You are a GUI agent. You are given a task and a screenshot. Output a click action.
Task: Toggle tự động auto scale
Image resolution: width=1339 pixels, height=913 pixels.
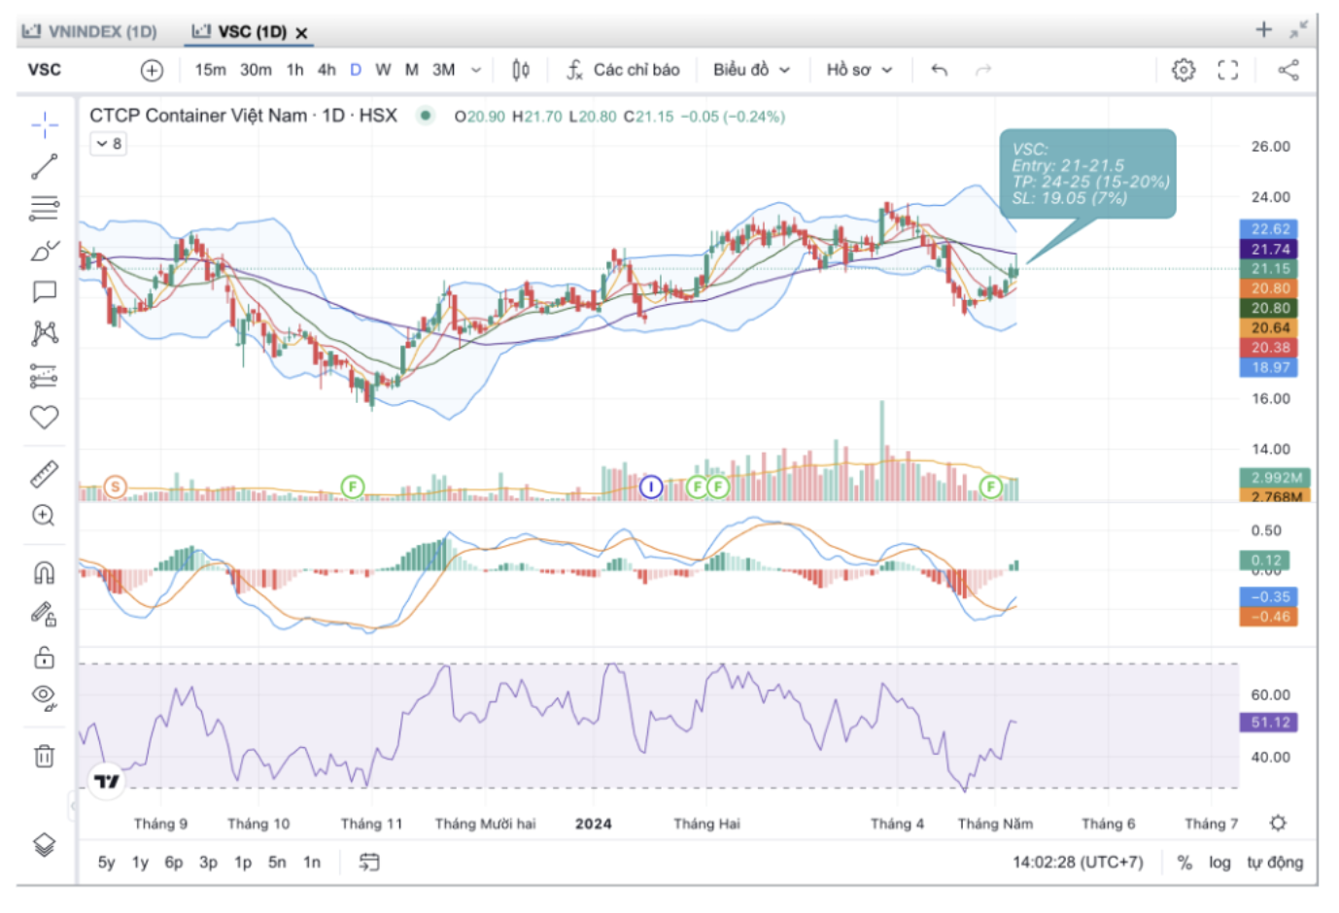pos(1275,862)
